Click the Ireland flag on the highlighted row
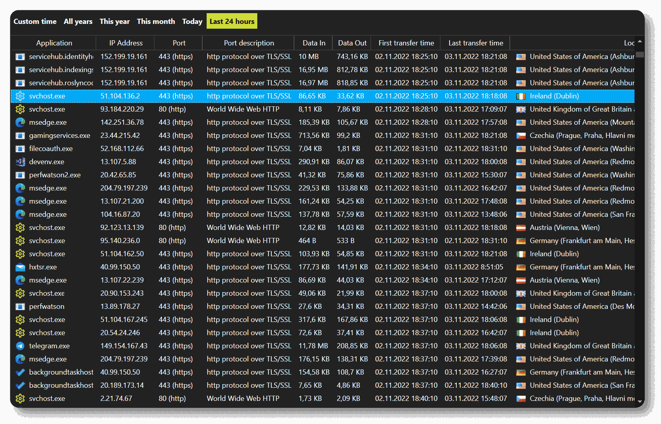The width and height of the screenshot is (661, 424). [x=521, y=96]
